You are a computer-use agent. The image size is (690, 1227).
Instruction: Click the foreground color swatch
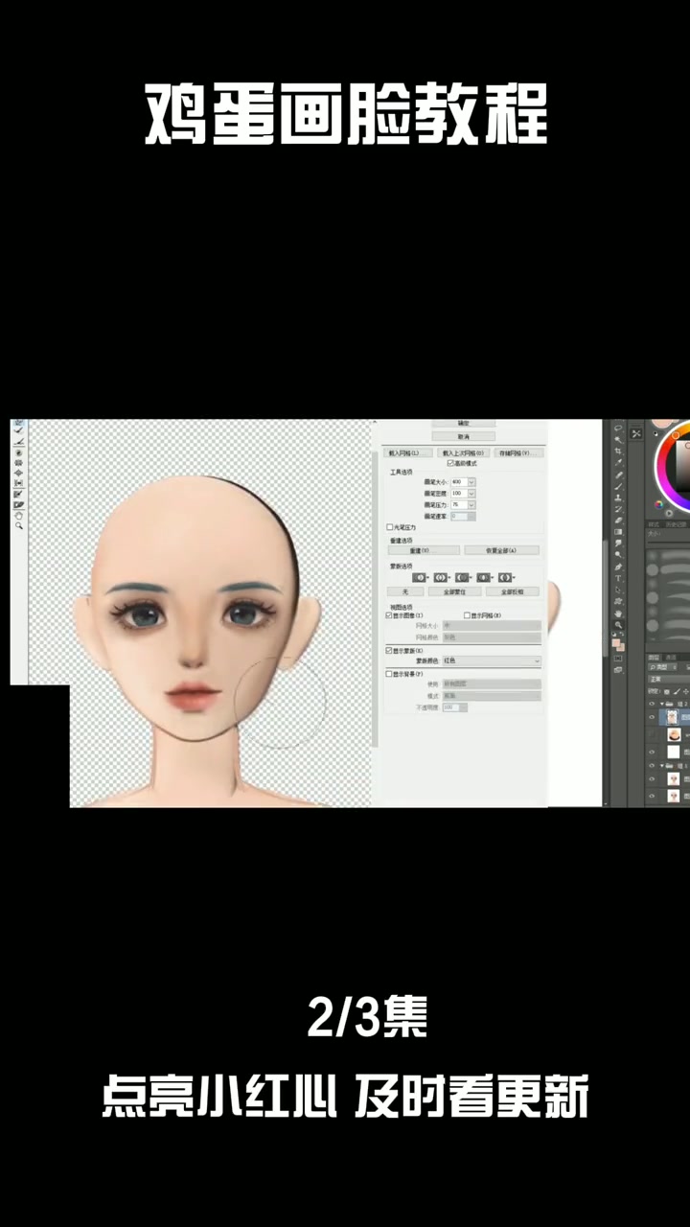tap(616, 642)
